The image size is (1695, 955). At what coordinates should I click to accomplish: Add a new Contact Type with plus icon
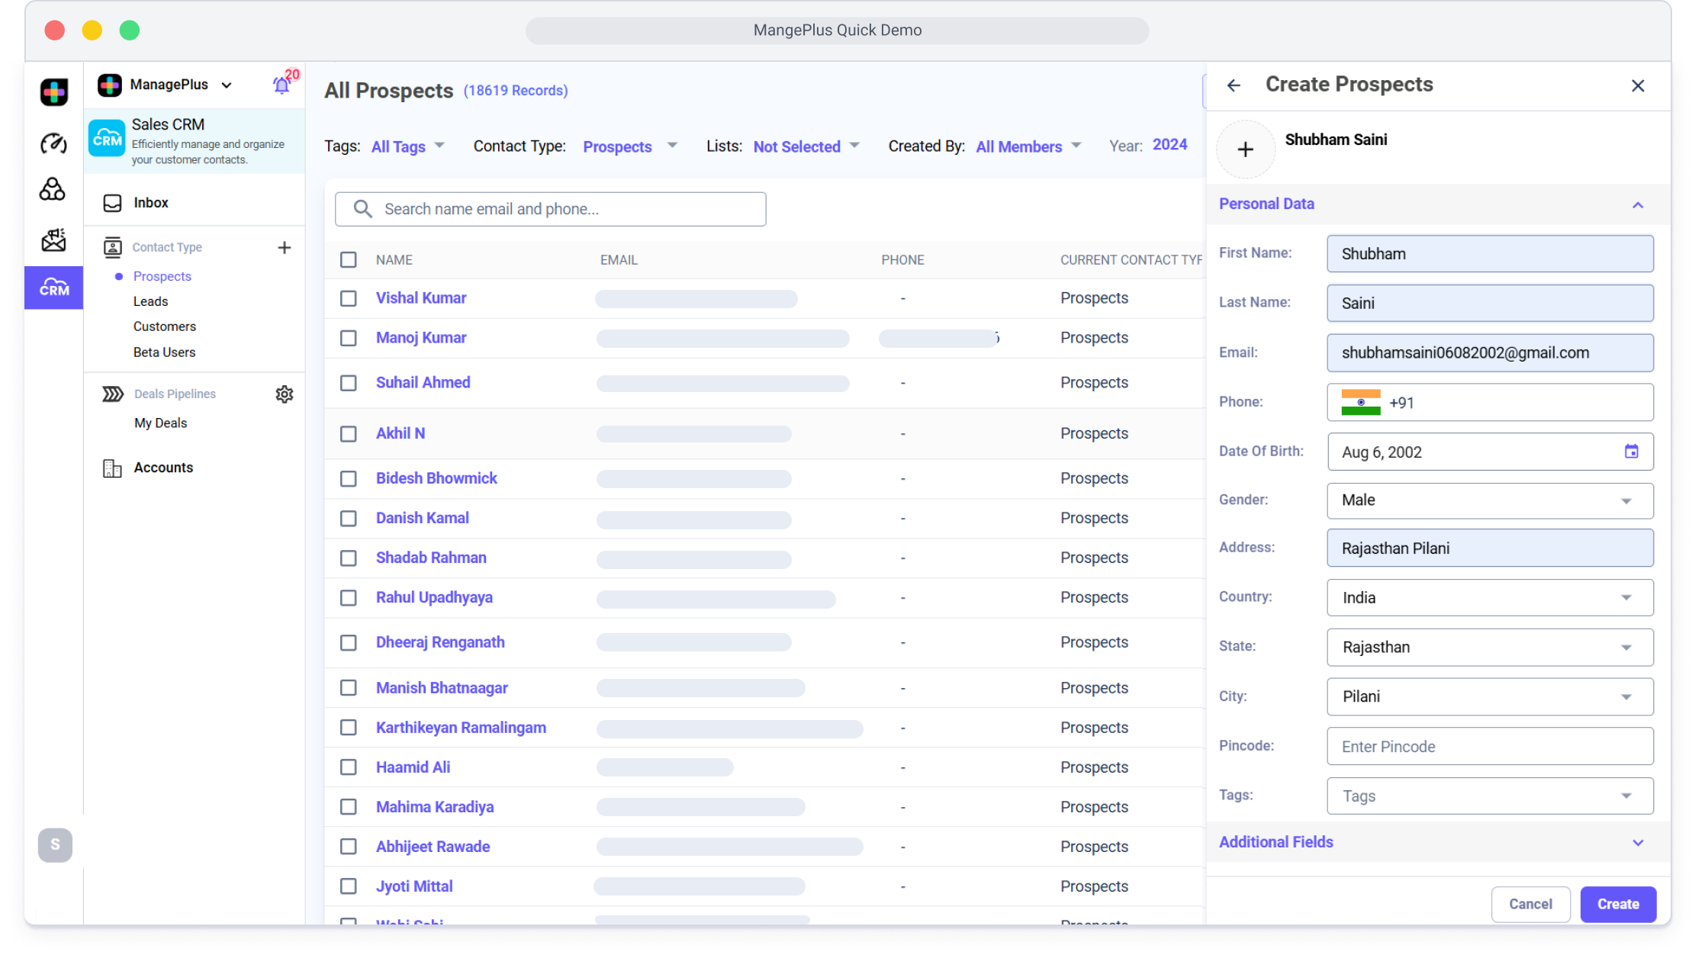click(x=284, y=247)
